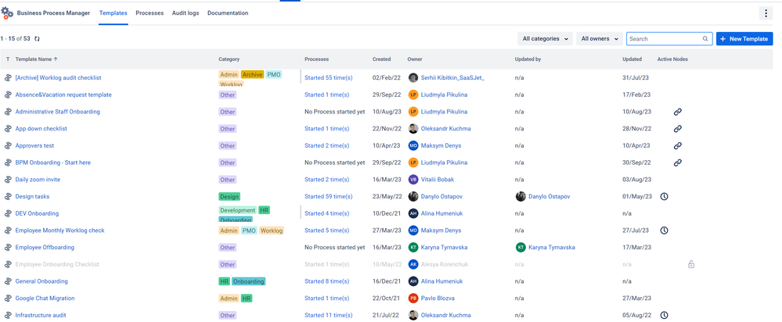The image size is (782, 322).
Task: Click the Category column header
Action: point(229,59)
